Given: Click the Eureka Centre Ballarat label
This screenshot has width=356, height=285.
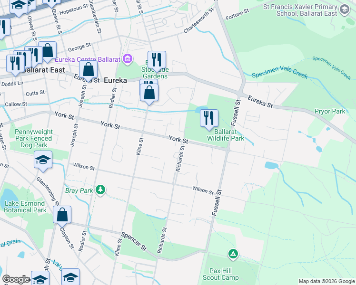Looking at the screenshot, I should (88, 59).
